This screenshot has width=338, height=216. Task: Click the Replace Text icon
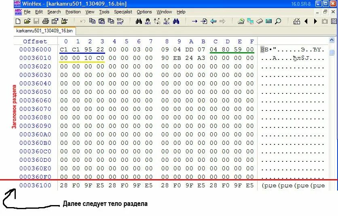(157, 21)
